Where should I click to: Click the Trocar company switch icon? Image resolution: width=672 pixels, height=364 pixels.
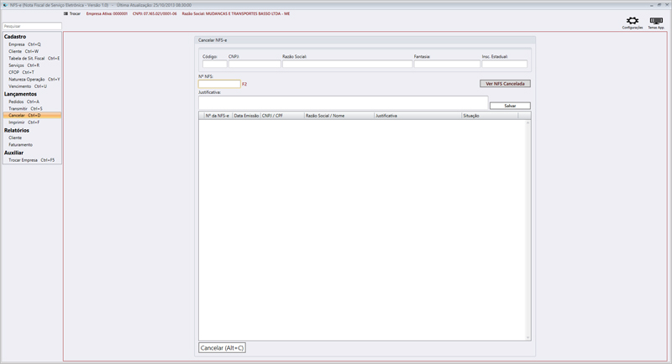(x=66, y=13)
